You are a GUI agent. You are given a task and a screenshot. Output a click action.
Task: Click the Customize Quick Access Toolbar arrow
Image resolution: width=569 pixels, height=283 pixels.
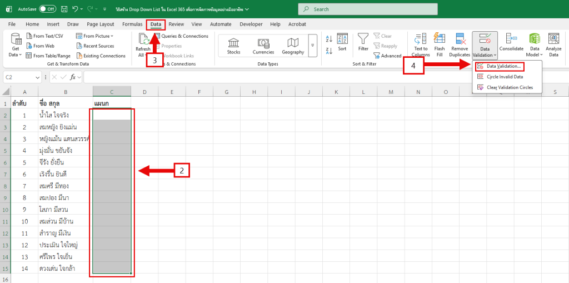(x=105, y=9)
